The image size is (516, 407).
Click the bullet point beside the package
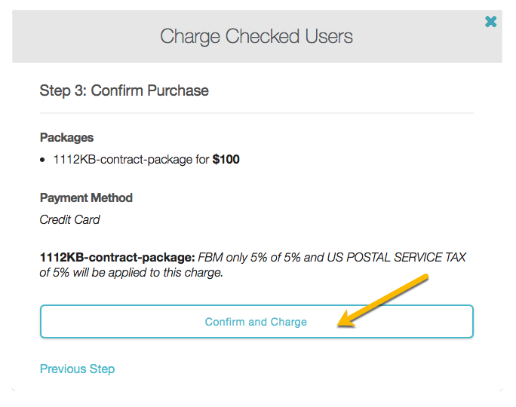pos(44,160)
